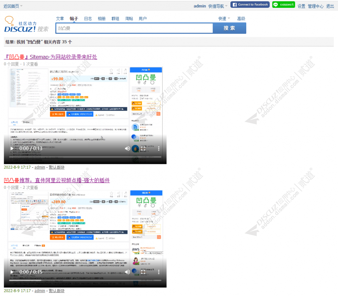The height and width of the screenshot is (296, 338).
Task: Mute the first video's audio
Action: 127,148
